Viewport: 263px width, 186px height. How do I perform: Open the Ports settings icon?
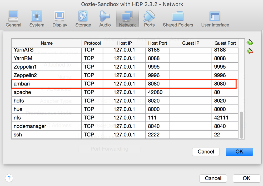[x=149, y=19]
